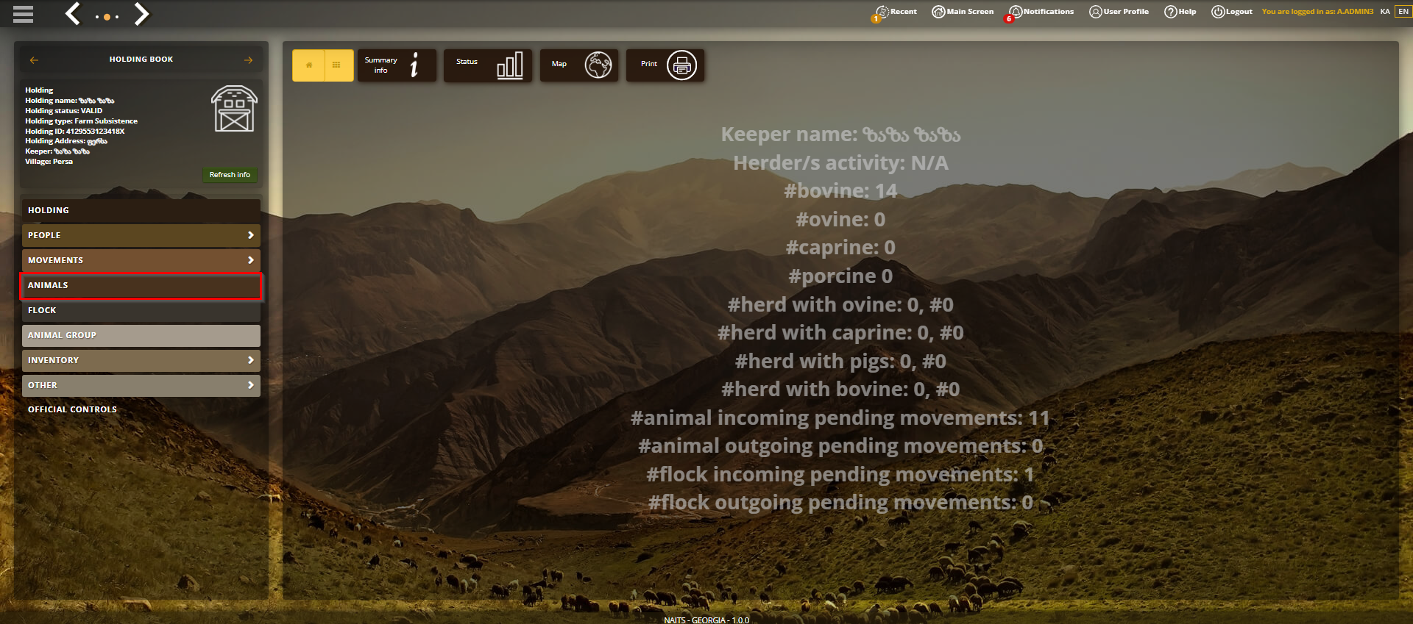Expand the INVENTORY menu section
The image size is (1413, 624).
click(141, 360)
